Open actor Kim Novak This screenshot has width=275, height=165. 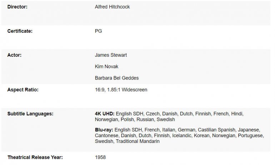point(107,67)
